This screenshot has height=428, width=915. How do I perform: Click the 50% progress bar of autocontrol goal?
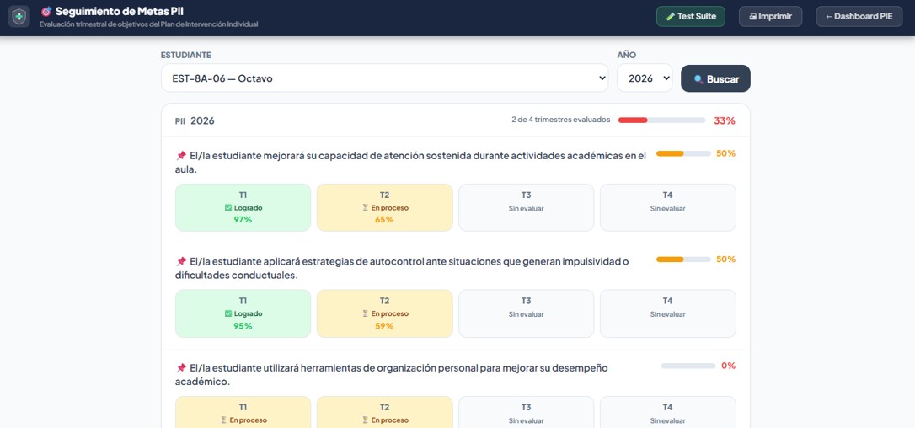(683, 259)
